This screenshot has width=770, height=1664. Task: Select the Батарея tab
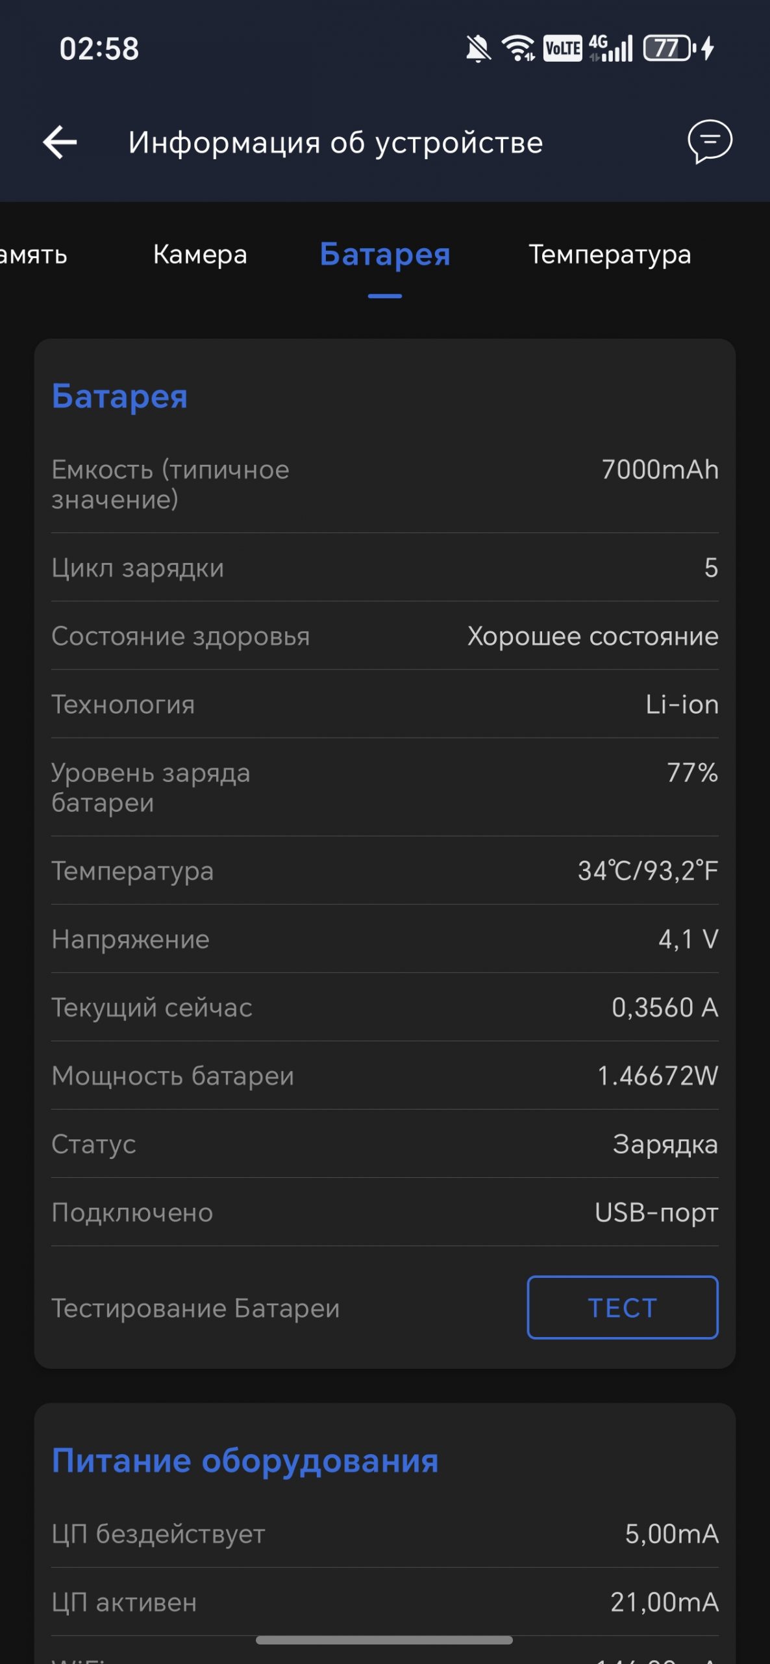click(x=385, y=254)
